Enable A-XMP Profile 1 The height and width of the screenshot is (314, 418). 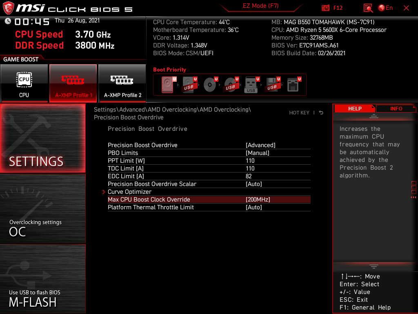click(73, 83)
